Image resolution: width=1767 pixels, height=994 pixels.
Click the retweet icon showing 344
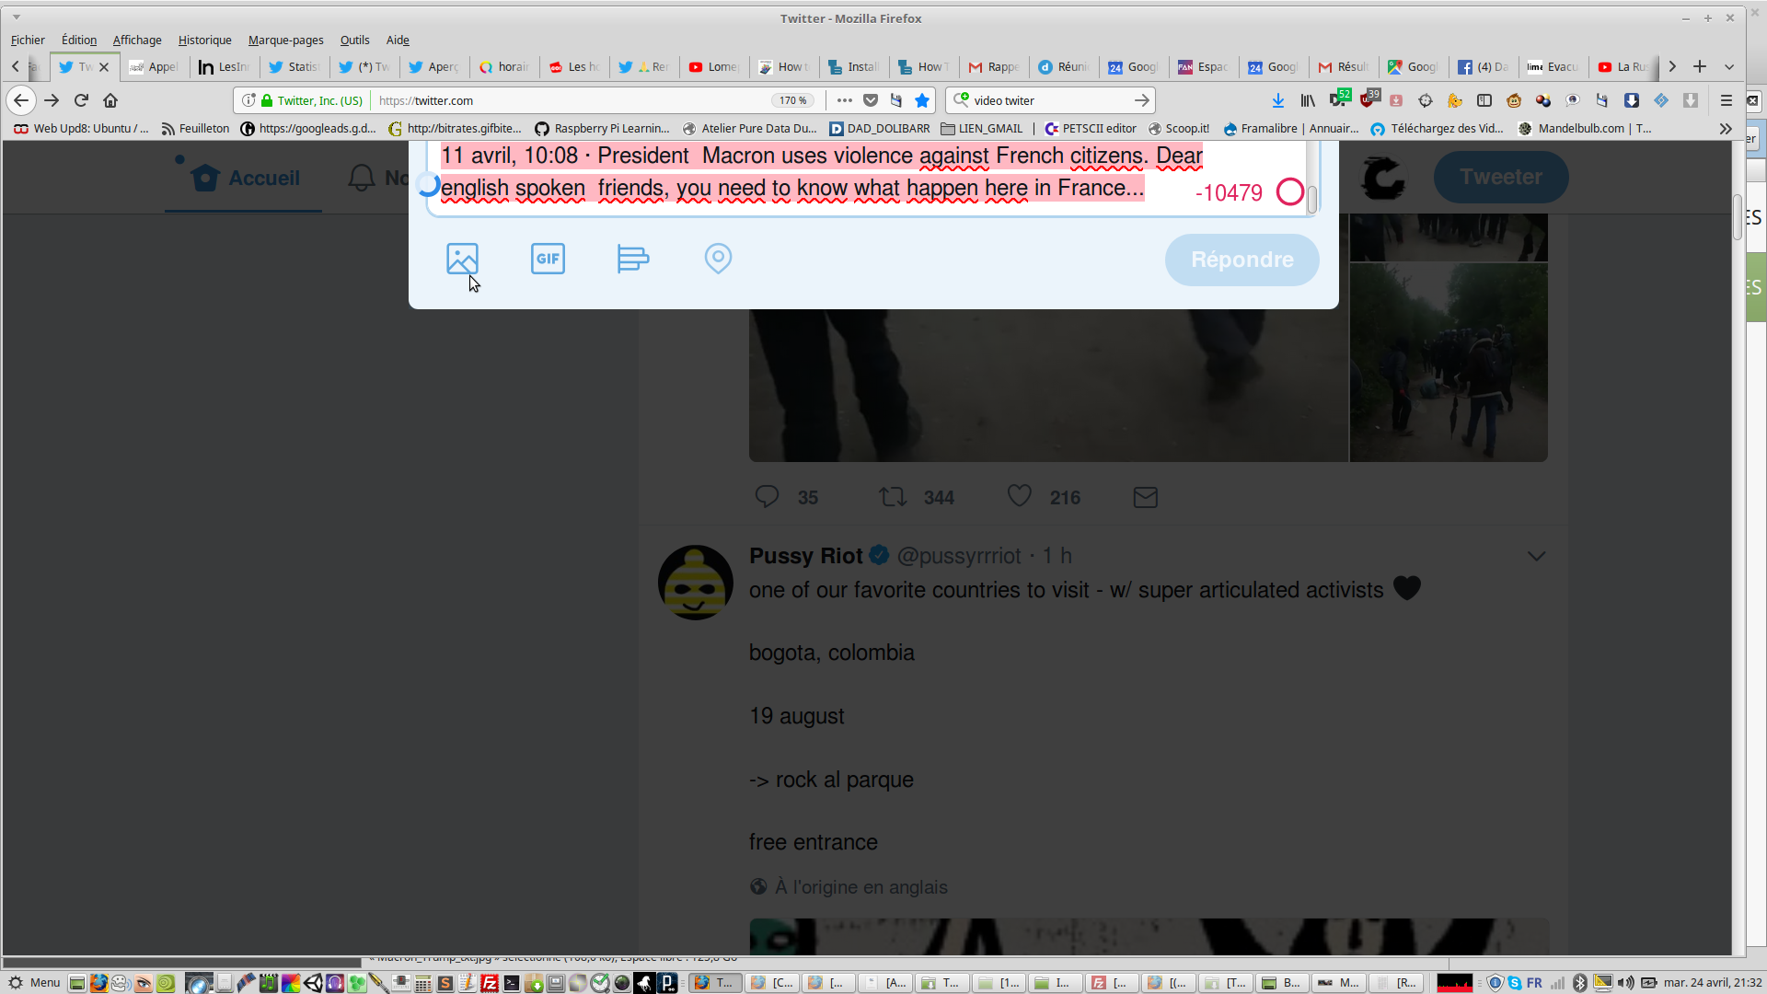tap(892, 497)
